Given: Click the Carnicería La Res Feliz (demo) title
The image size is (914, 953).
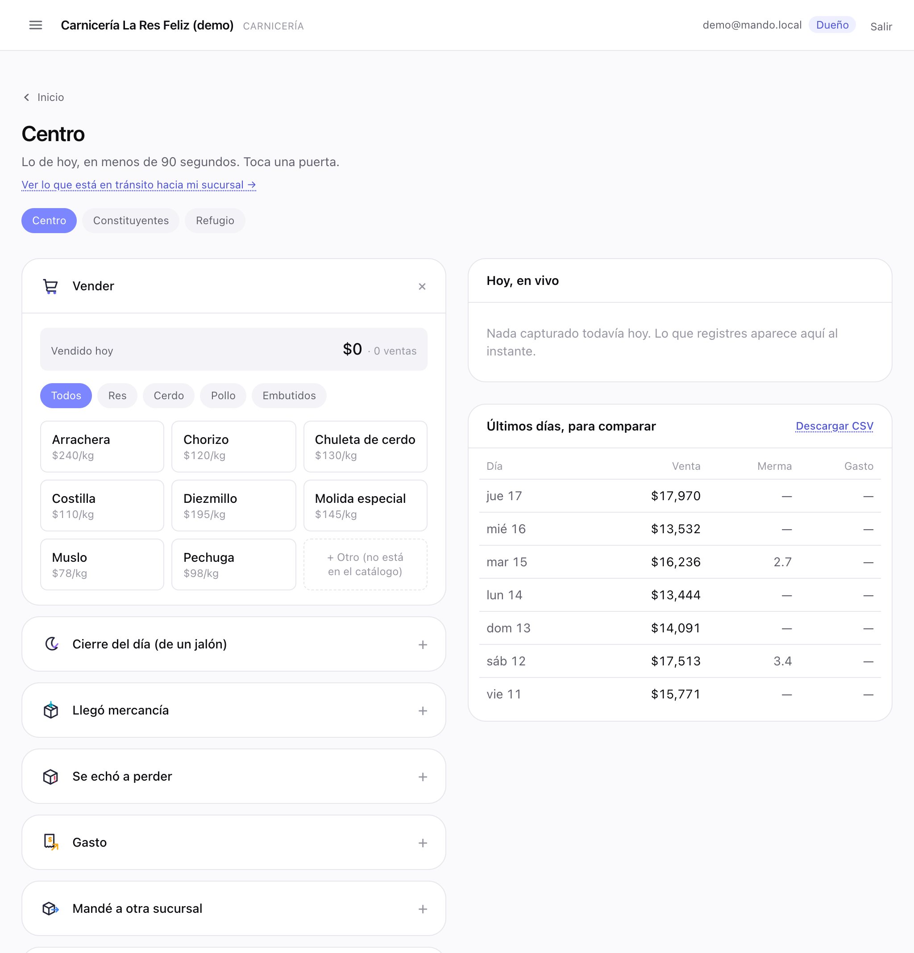Looking at the screenshot, I should 147,25.
